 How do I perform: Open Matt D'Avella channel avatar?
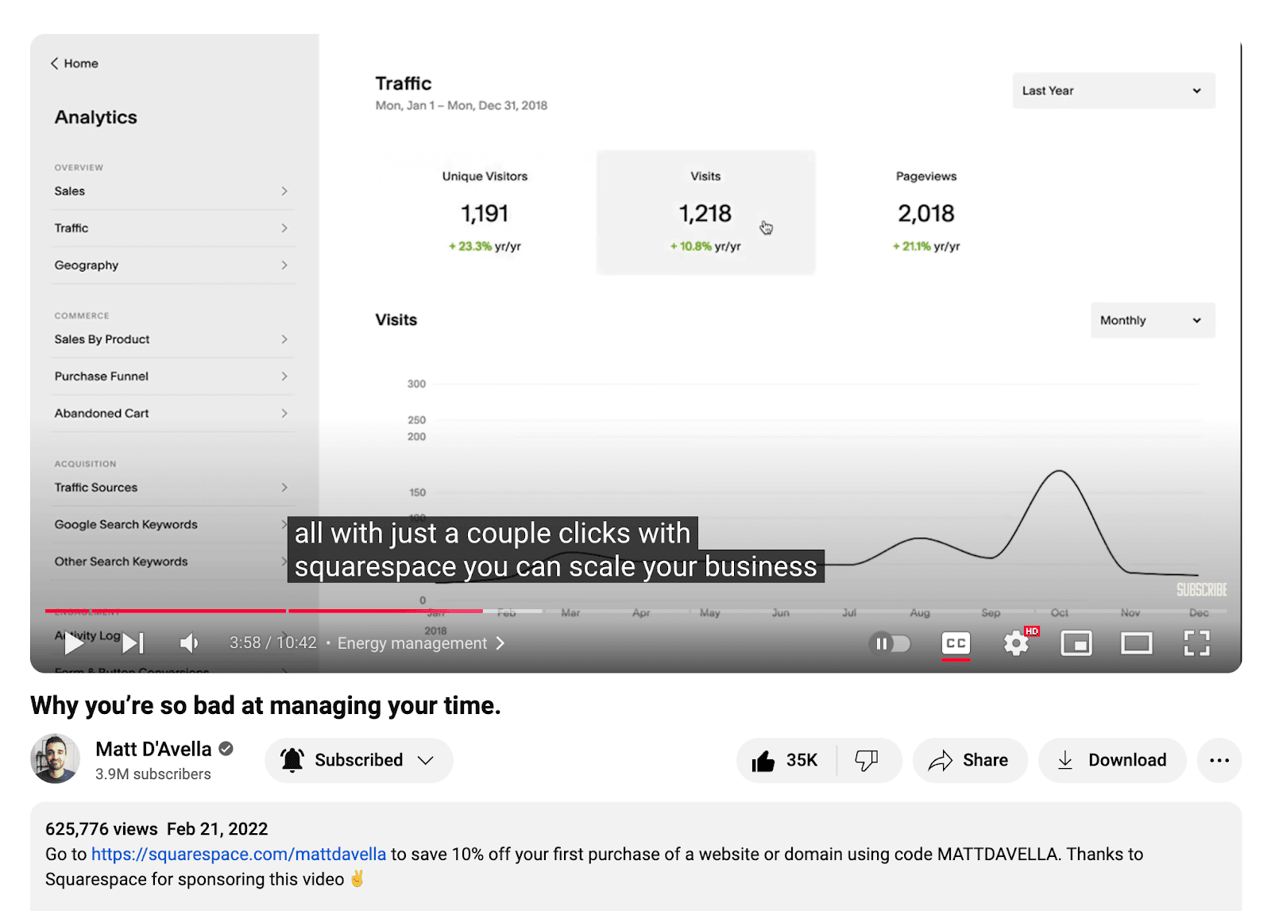point(55,759)
